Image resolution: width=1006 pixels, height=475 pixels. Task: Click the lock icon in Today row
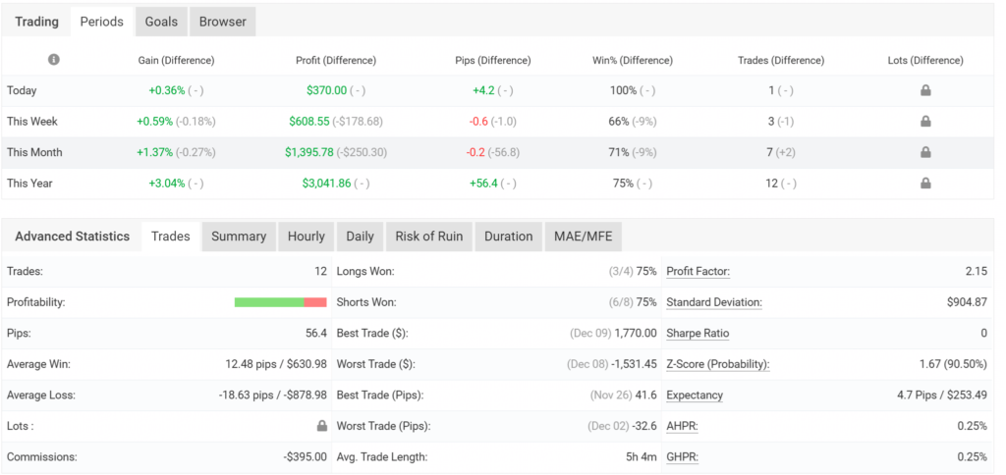tap(925, 90)
